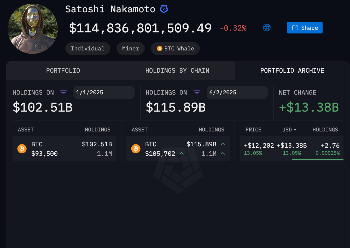Image resolution: width=350 pixels, height=248 pixels.
Task: Click the globe website icon
Action: tap(267, 27)
